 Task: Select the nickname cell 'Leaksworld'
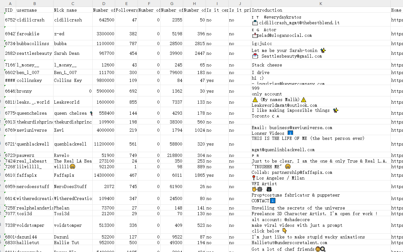(x=73, y=102)
